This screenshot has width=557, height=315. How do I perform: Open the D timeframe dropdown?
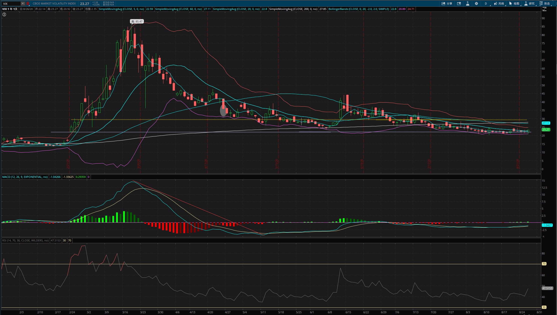tap(486, 4)
